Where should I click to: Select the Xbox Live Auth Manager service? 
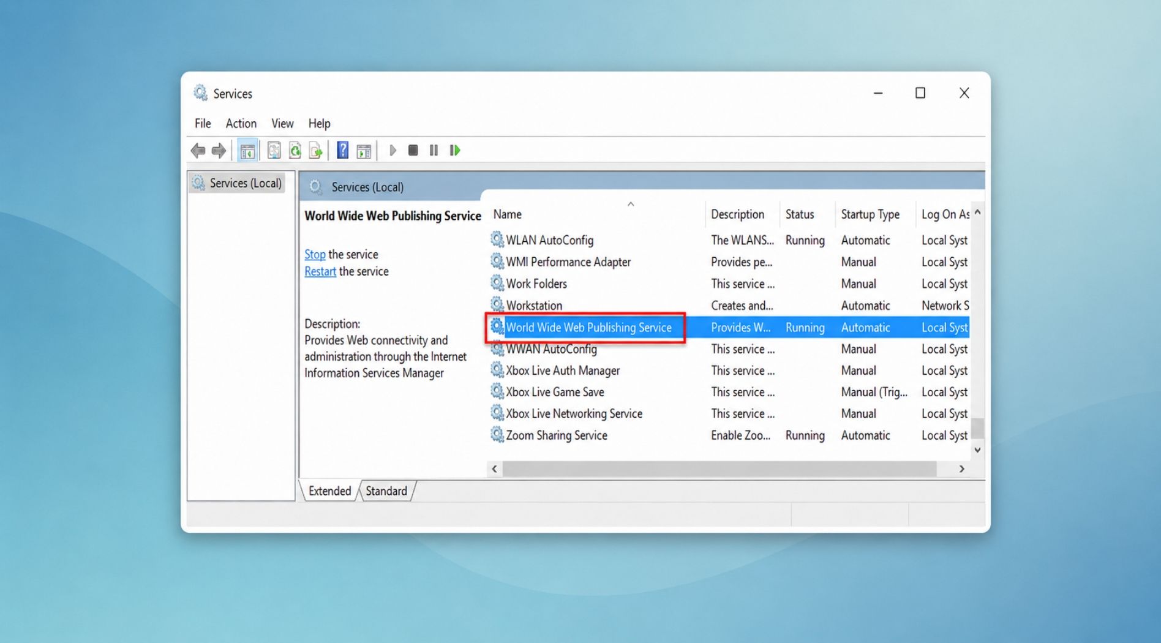(x=729, y=370)
